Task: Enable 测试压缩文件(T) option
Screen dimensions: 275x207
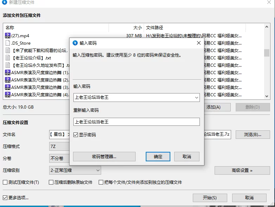Action: pyautogui.click(x=5, y=182)
